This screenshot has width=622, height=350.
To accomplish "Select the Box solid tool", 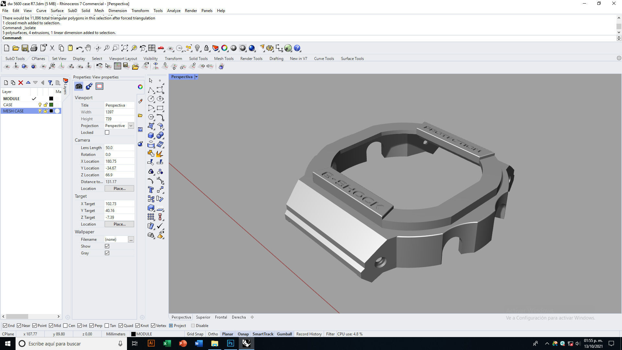I will 151,135.
